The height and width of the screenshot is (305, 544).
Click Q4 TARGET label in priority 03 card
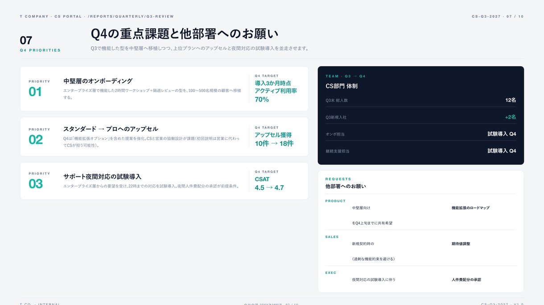coord(267,172)
